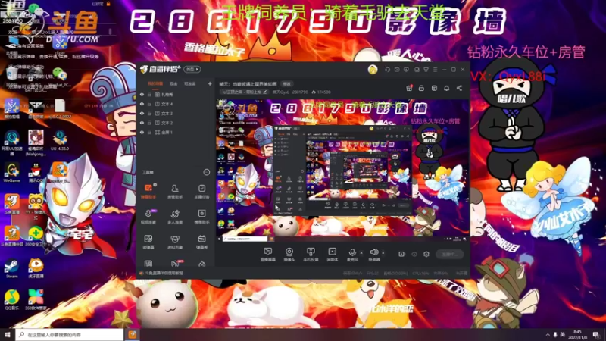Expand the 工具箱 more-options circle

(206, 172)
